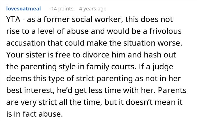Click the words very strict all the time

tap(61, 102)
